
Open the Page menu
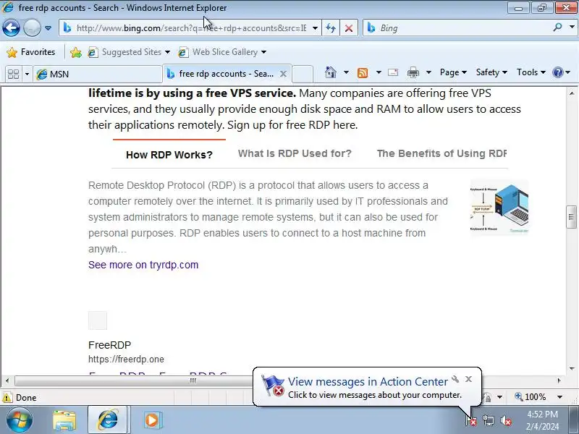453,72
